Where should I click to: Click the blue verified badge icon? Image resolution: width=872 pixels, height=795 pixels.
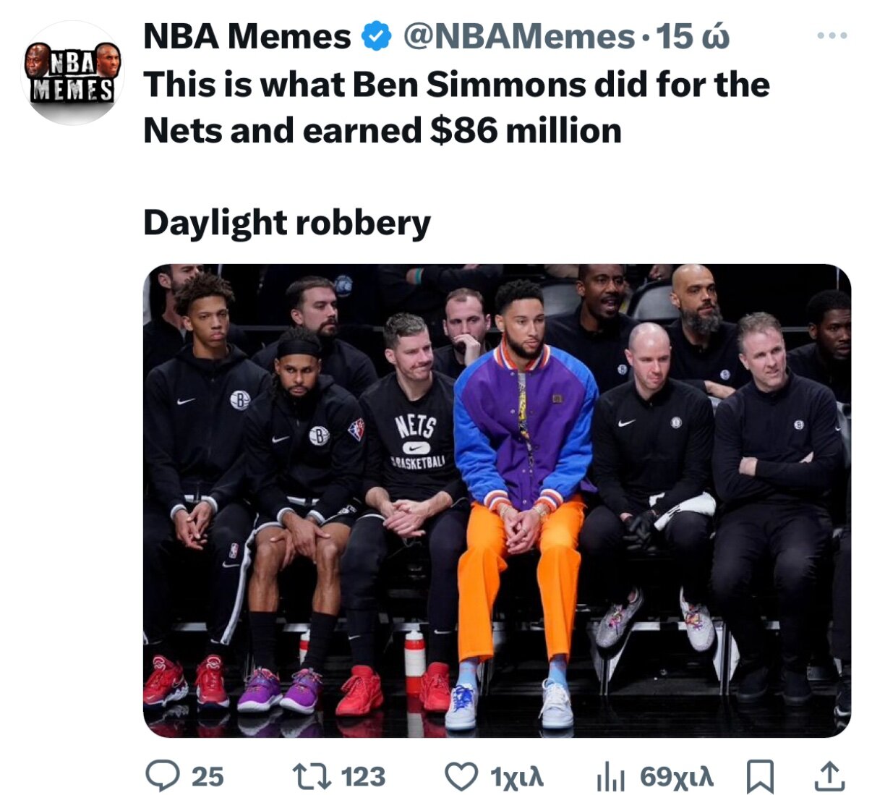(376, 36)
